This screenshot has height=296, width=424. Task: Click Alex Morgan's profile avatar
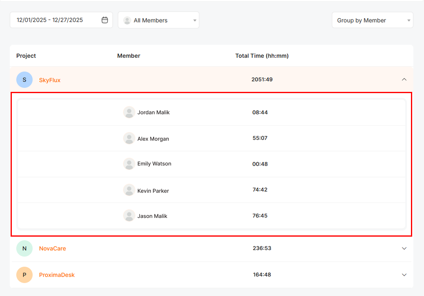(x=129, y=138)
